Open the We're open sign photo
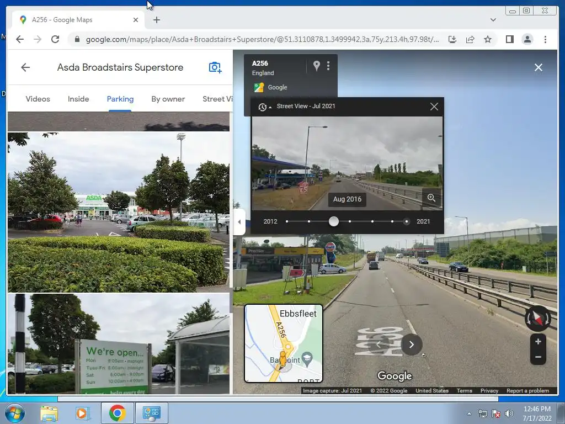This screenshot has width=565, height=424. click(x=119, y=343)
